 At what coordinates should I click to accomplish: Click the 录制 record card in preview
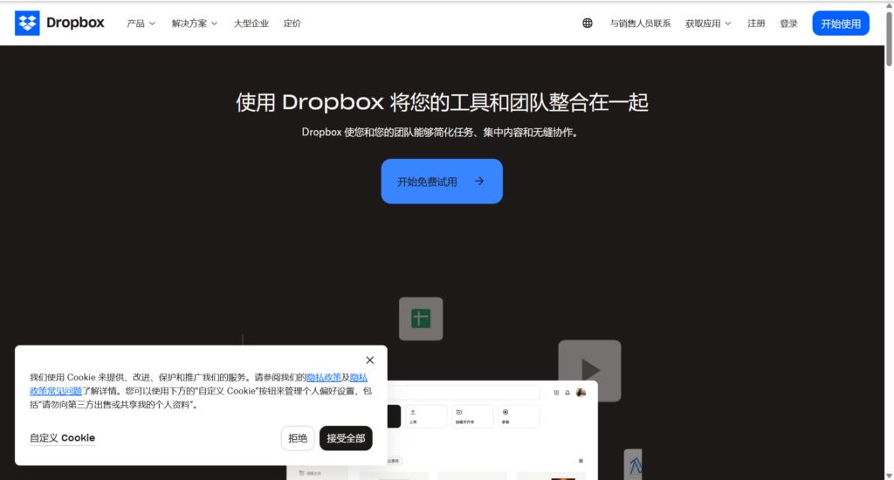(519, 416)
